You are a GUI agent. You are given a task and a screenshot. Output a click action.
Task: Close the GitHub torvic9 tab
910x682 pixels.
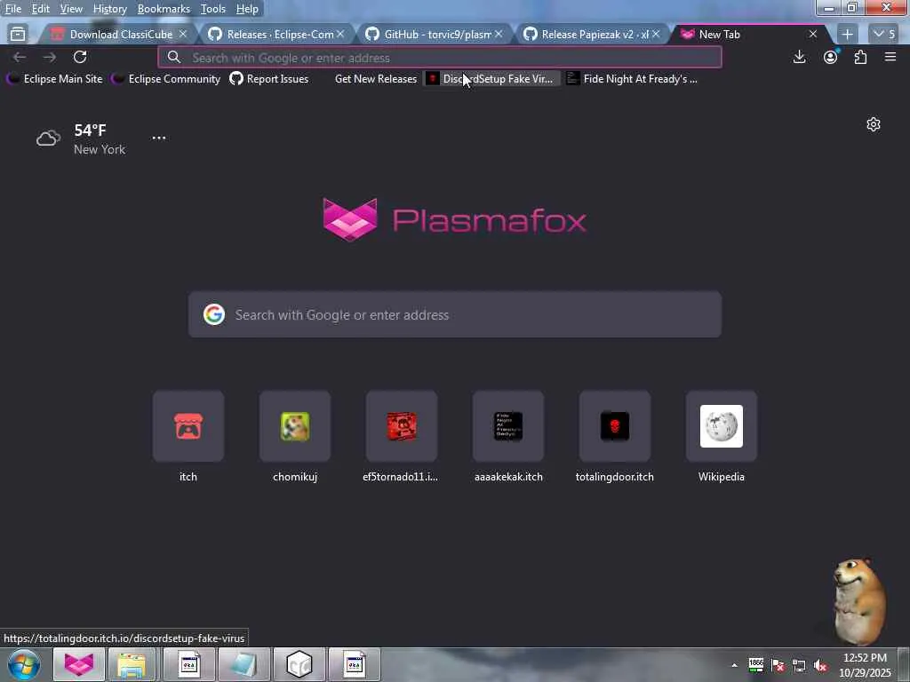tap(499, 35)
